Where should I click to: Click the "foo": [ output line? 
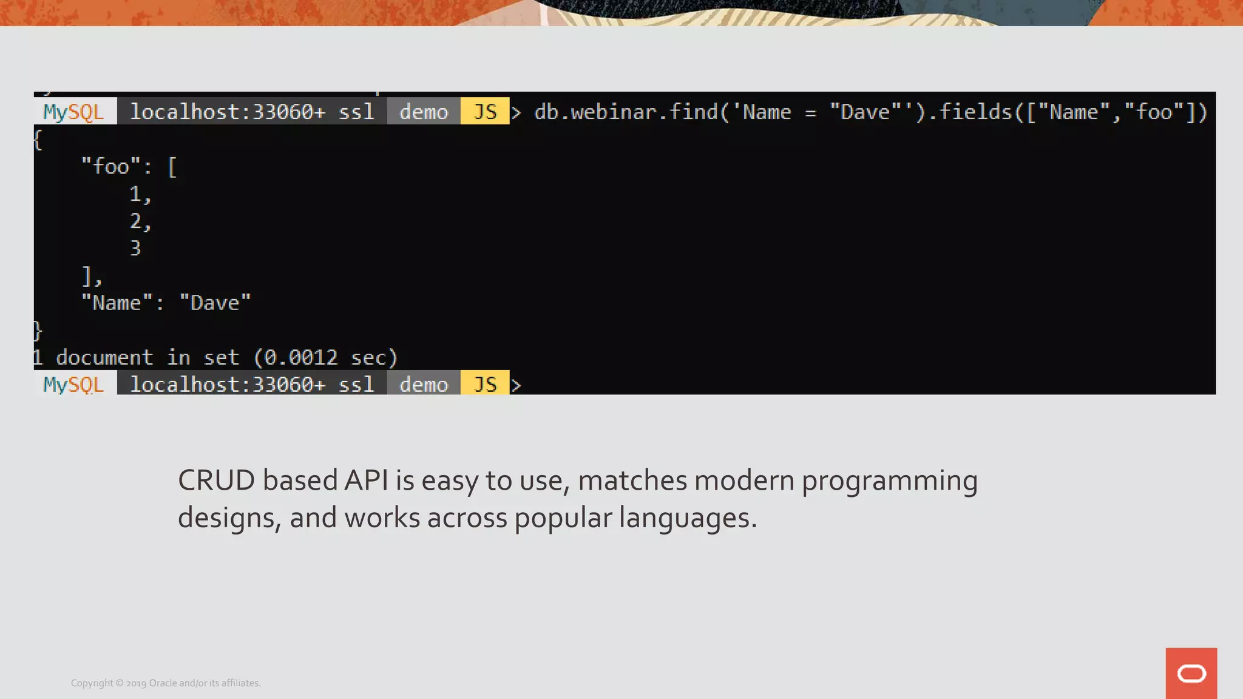pos(129,166)
